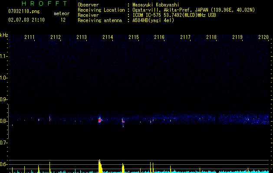Click the 2114 time marker
273x173 pixels.
108,37
